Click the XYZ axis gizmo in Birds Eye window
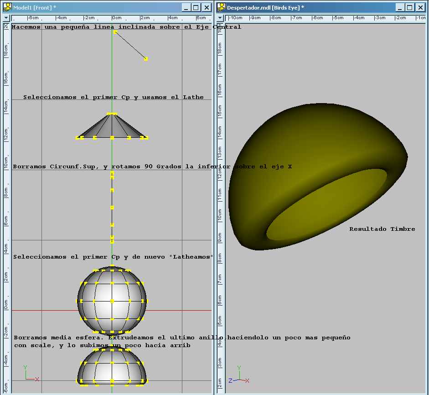Image resolution: width=429 pixels, height=395 pixels. pos(239,374)
